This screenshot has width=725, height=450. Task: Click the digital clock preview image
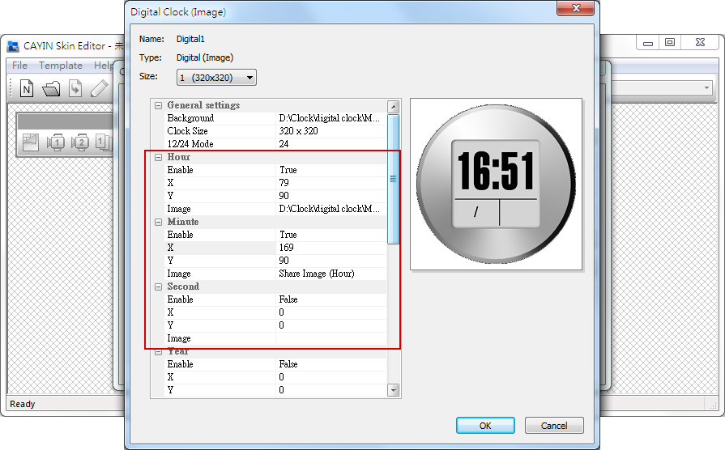pyautogui.click(x=496, y=184)
